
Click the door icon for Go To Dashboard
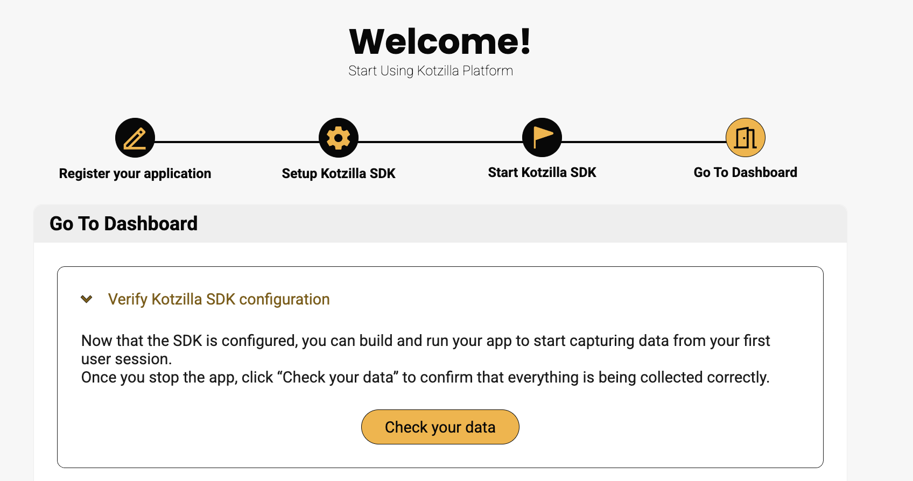pyautogui.click(x=746, y=138)
